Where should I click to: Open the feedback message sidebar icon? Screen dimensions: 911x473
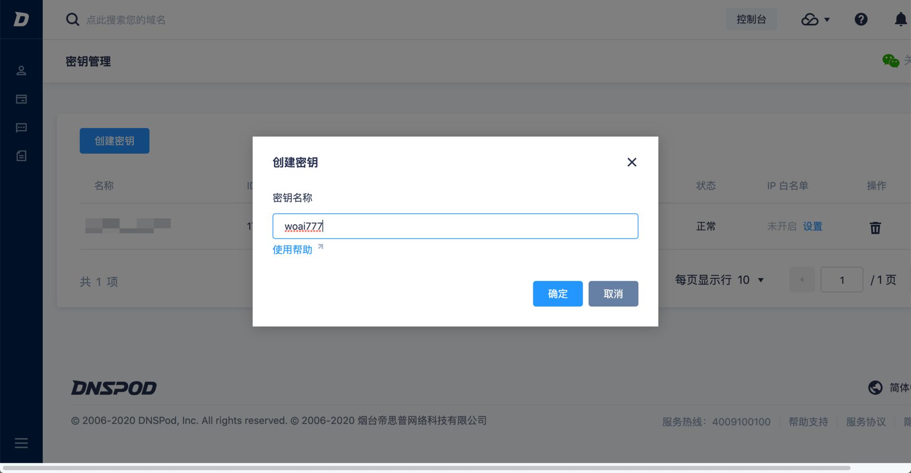click(x=21, y=127)
